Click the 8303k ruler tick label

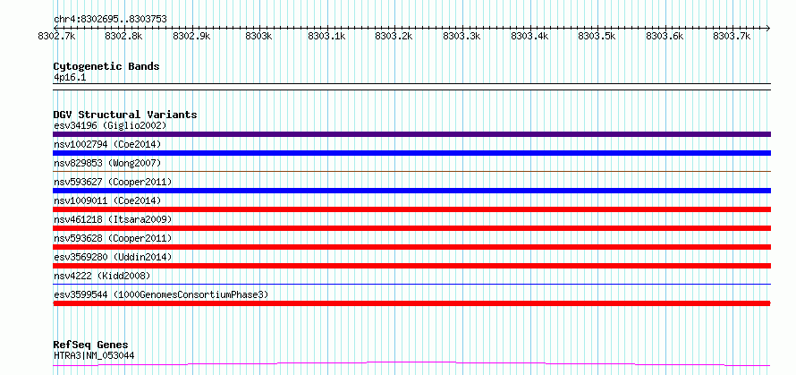click(258, 36)
